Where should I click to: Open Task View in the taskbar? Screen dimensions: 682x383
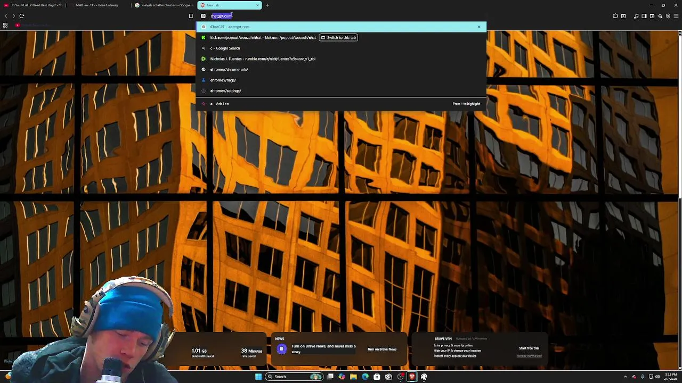click(x=330, y=377)
